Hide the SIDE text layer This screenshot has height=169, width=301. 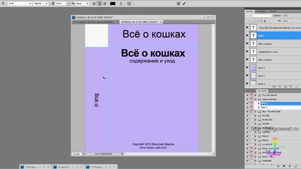coord(247,36)
